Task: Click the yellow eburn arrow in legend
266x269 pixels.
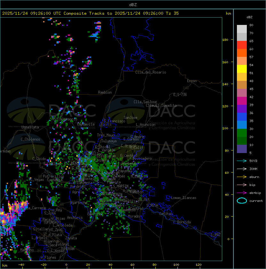Action: 242,177
